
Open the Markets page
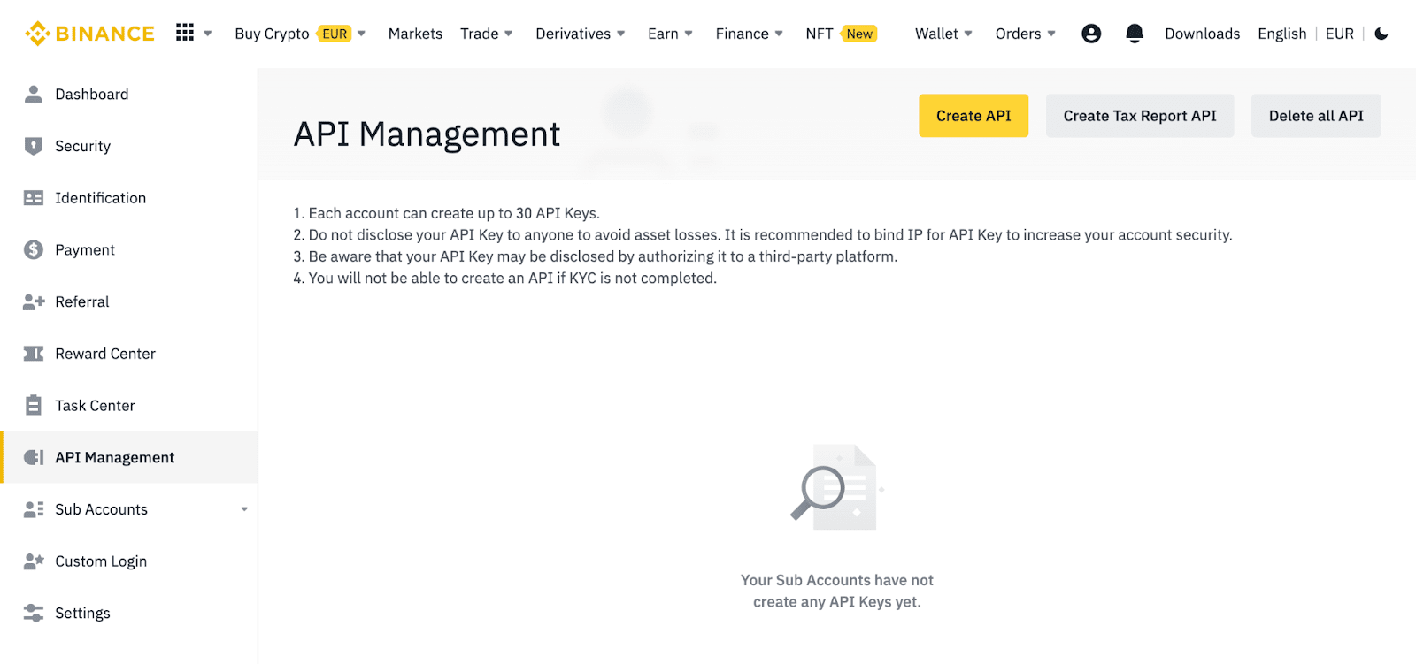point(415,34)
